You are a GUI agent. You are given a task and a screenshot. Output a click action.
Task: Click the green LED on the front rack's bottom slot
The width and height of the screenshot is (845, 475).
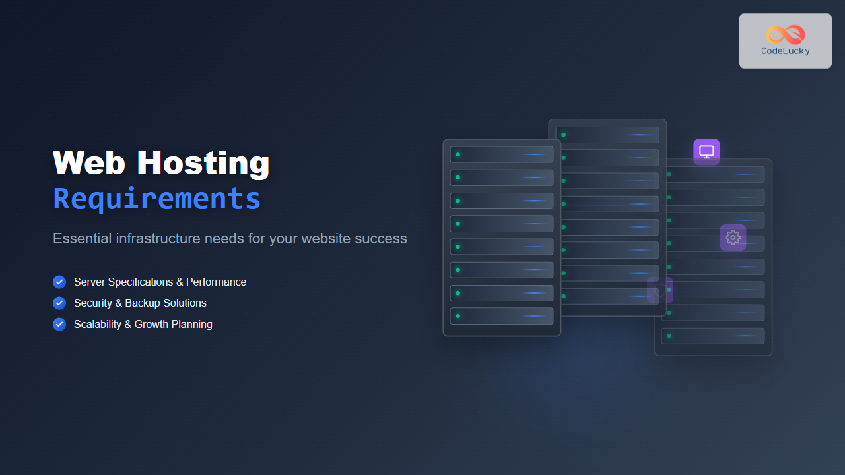pos(457,316)
